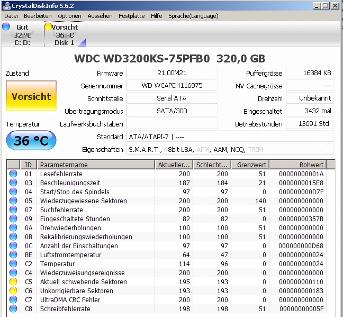343x317 pixels.
Task: Click the Grenzwert column header
Action: tap(250, 165)
